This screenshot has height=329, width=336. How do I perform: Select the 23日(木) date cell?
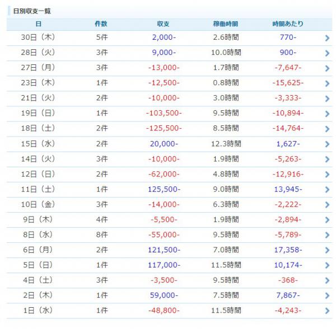pos(38,83)
